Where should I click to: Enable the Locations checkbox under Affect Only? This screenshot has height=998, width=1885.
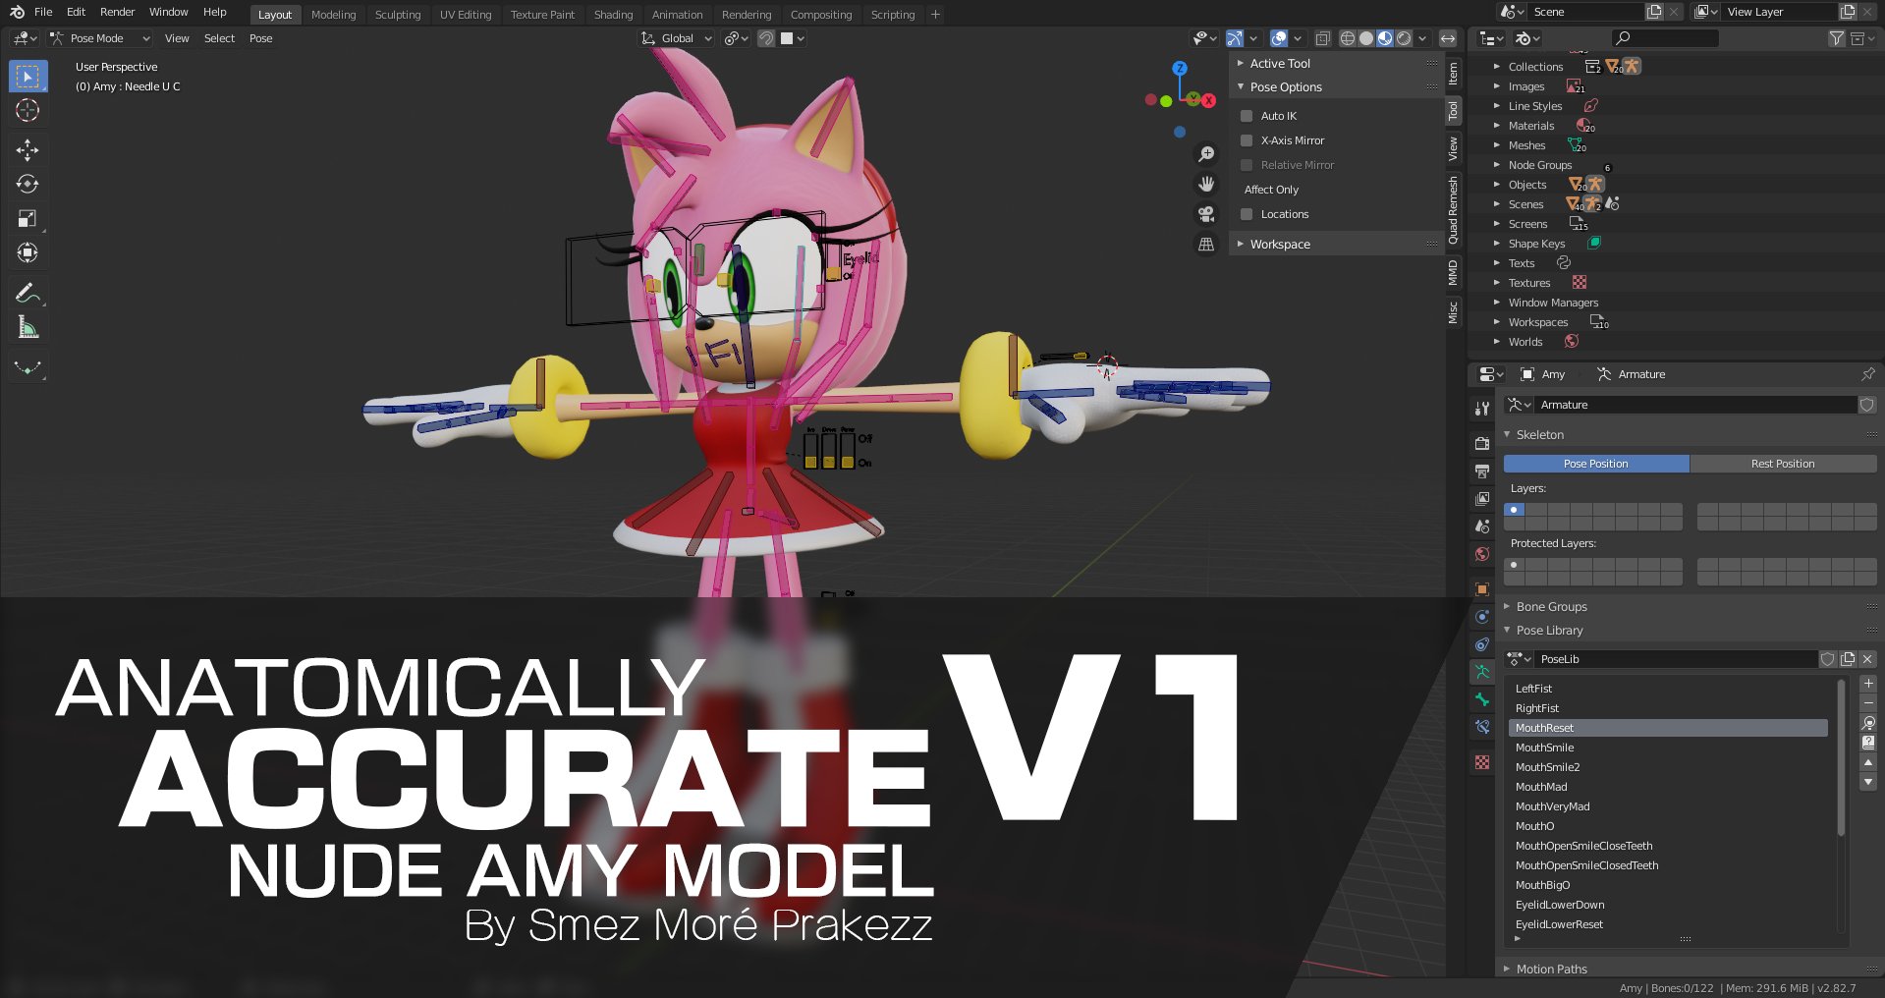[1247, 214]
